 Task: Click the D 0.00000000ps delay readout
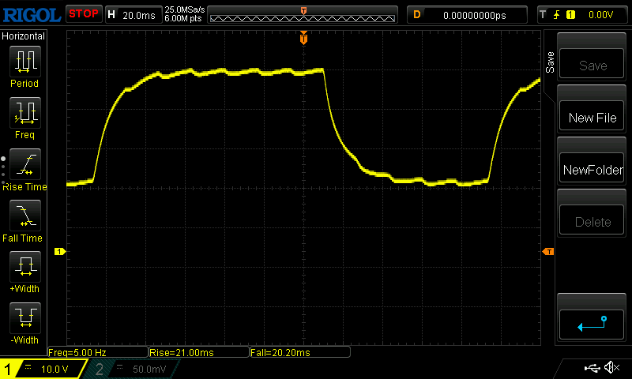click(x=467, y=15)
